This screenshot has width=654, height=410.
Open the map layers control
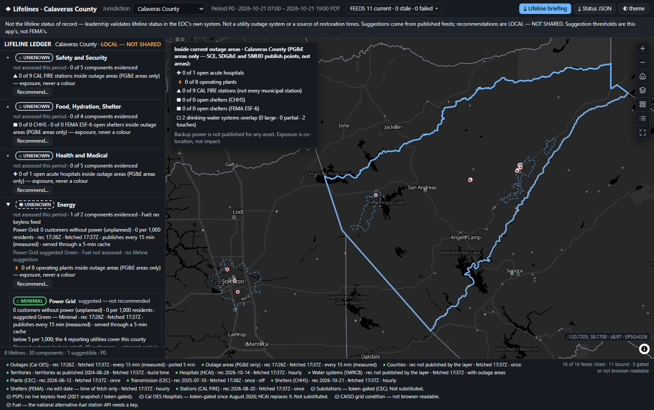(x=642, y=90)
